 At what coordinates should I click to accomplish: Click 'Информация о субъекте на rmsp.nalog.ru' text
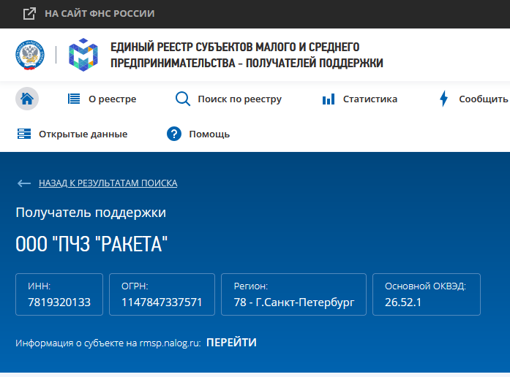pos(108,343)
